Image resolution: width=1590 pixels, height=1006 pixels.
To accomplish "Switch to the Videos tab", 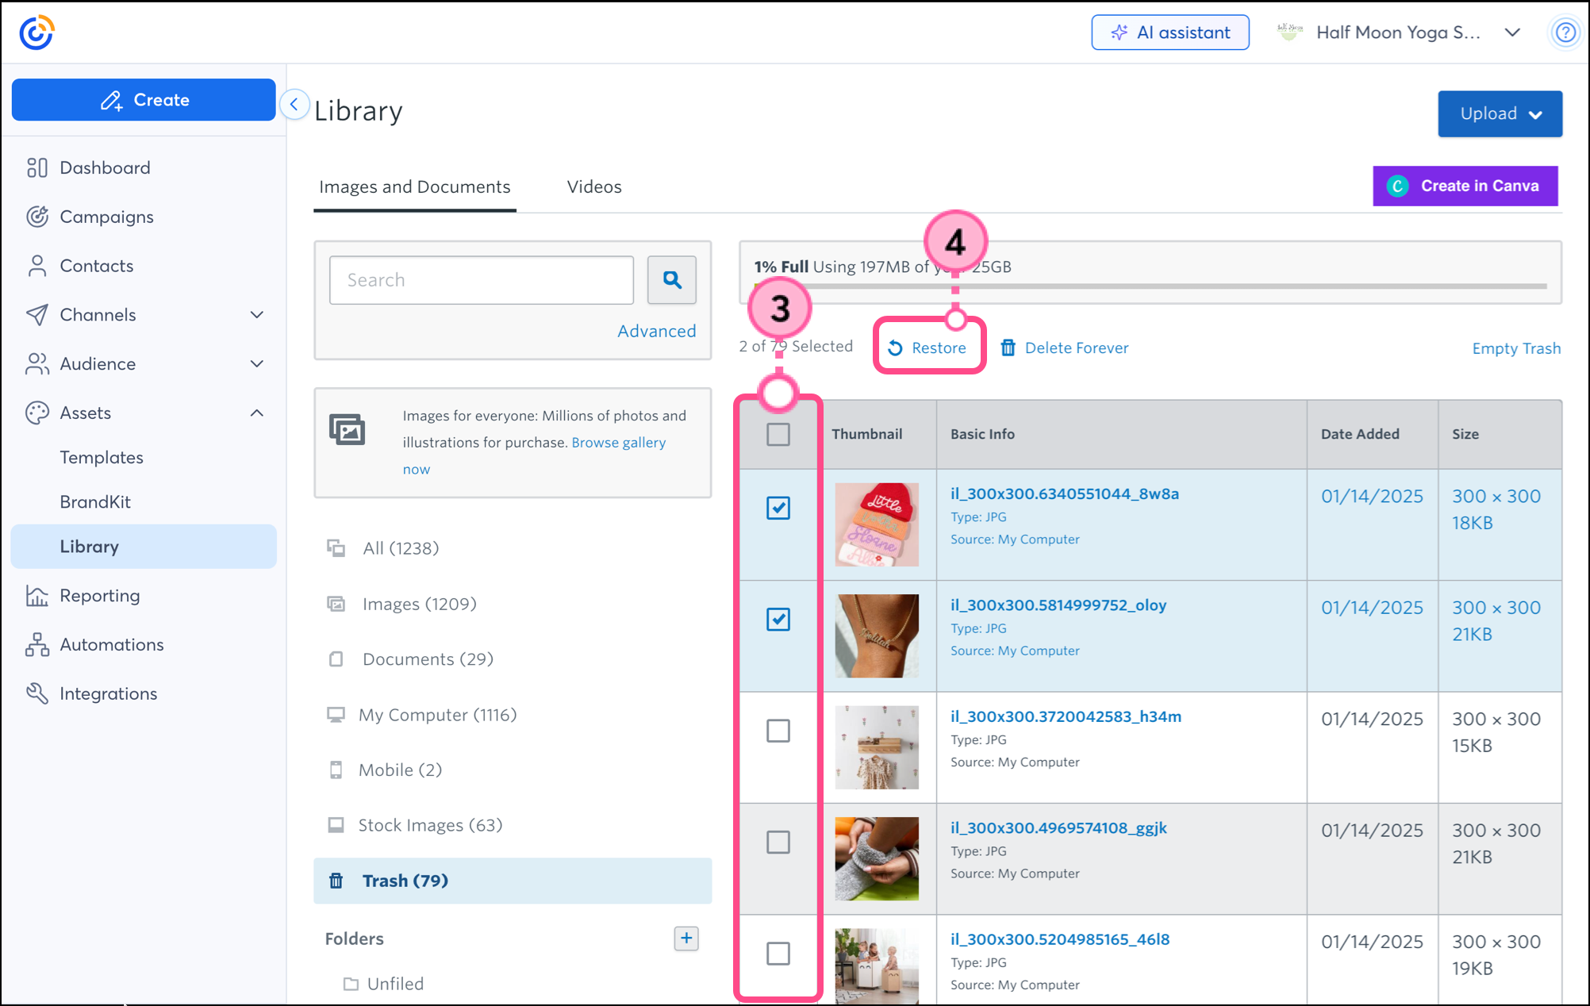I will [593, 186].
